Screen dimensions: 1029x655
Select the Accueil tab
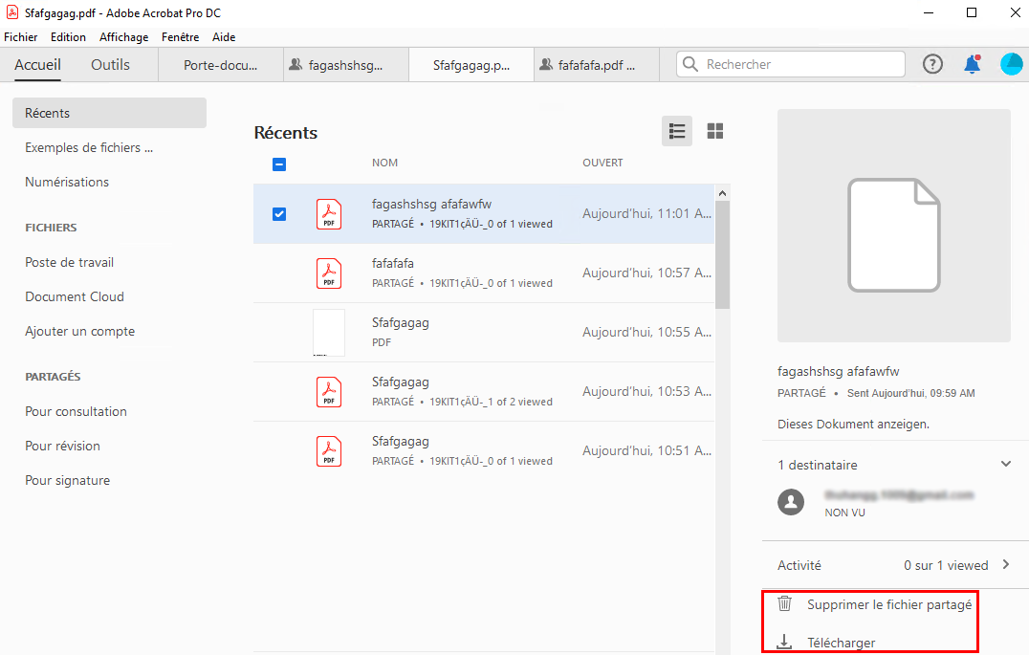point(37,64)
